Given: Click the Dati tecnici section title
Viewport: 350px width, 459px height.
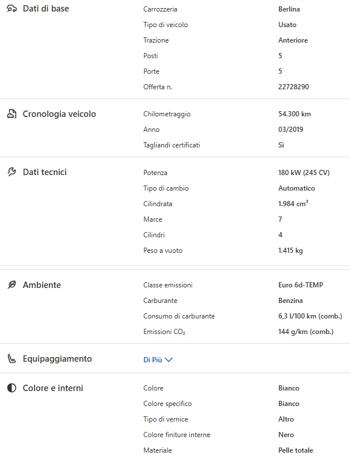Looking at the screenshot, I should pyautogui.click(x=45, y=172).
